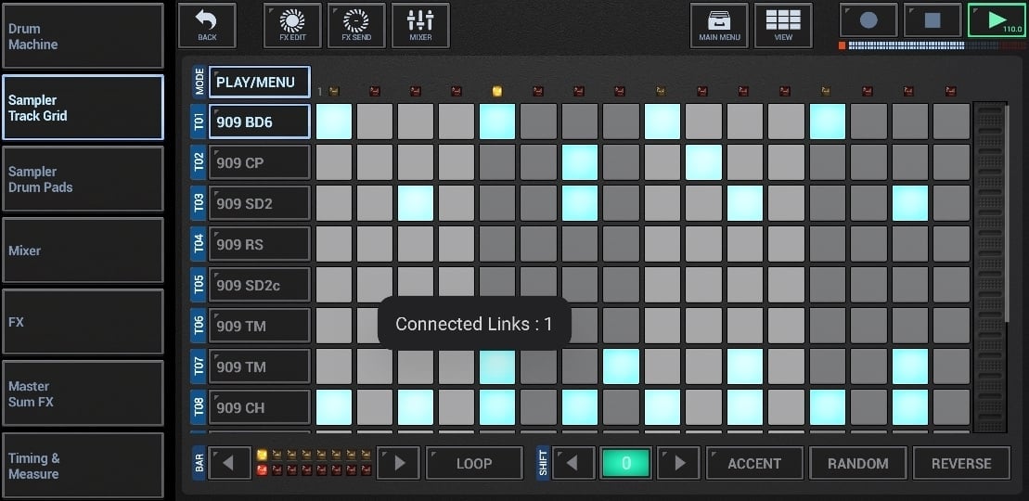Select the Sampler Track Grid tab
This screenshot has height=501, width=1029.
[x=83, y=108]
